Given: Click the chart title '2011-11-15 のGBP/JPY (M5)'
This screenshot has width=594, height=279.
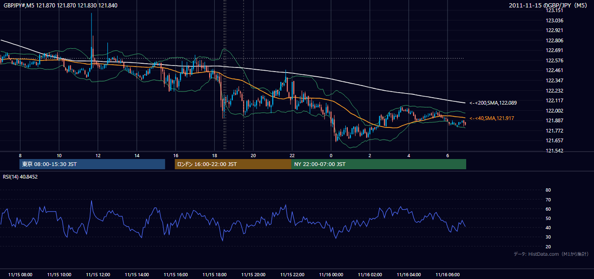Looking at the screenshot, I should point(548,5).
